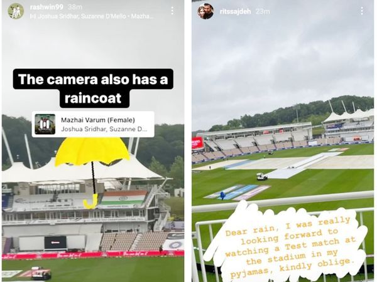Open ritssajdeh profile avatar
Image resolution: width=377 pixels, height=282 pixels.
pyautogui.click(x=205, y=11)
